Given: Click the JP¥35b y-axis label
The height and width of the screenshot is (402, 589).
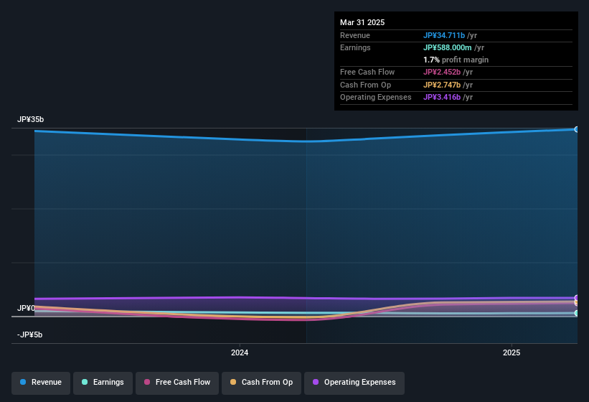Looking at the screenshot, I should point(30,119).
